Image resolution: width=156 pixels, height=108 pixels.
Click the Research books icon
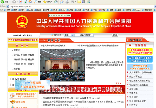click(83, 2)
